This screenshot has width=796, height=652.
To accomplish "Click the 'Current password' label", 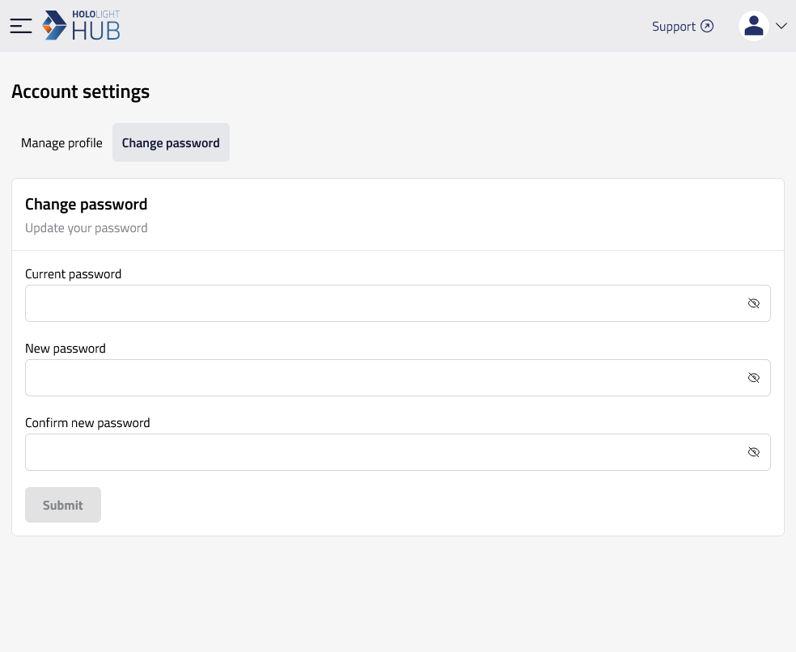I will point(73,274).
